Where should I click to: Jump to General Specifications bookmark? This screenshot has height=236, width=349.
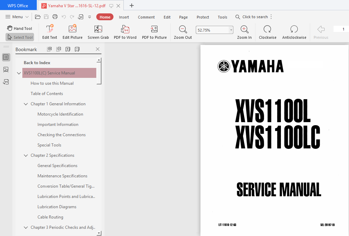click(x=57, y=166)
